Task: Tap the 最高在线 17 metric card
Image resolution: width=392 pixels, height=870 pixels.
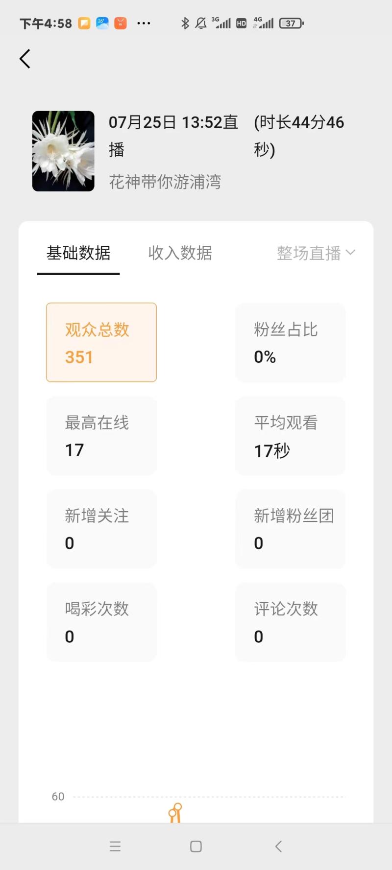Action: pos(101,436)
